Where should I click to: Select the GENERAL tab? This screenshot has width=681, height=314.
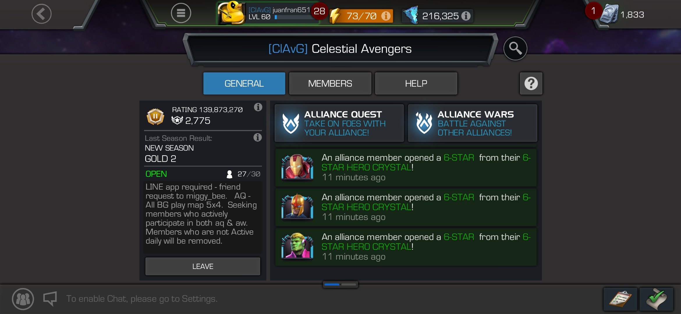244,84
